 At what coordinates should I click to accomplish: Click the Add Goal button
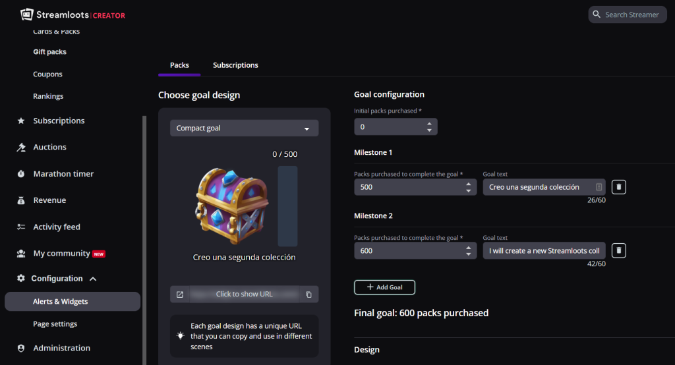[384, 287]
